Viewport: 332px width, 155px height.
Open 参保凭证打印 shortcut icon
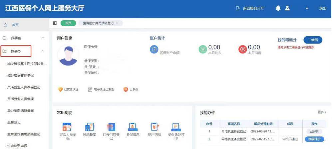point(176,127)
